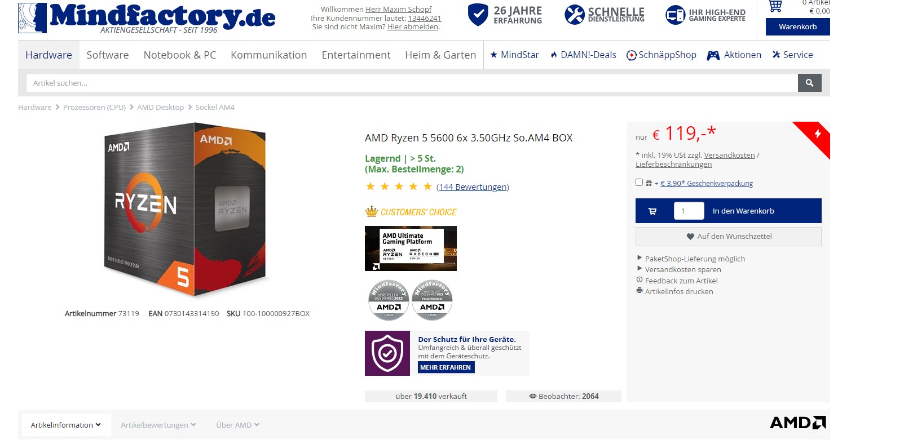Click the AMD brand logo at bottom right
Image resolution: width=904 pixels, height=444 pixels.
[x=797, y=423]
